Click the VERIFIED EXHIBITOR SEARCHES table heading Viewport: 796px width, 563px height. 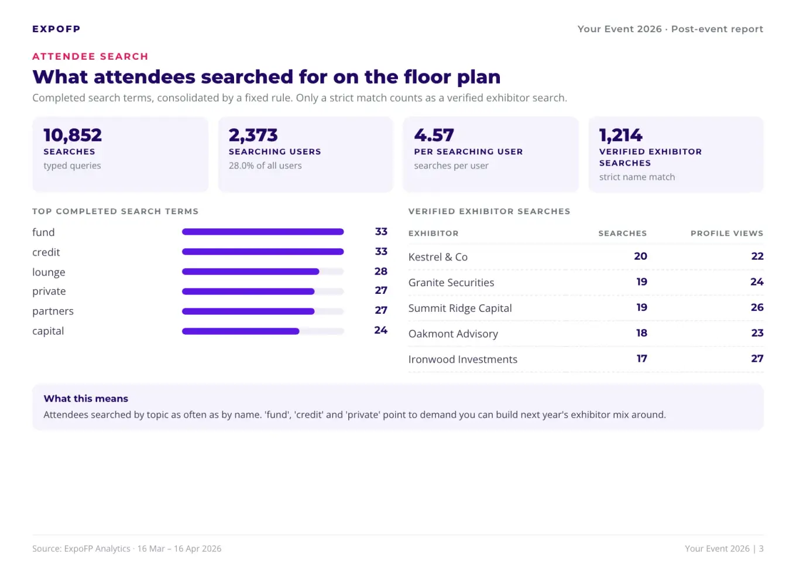point(489,211)
